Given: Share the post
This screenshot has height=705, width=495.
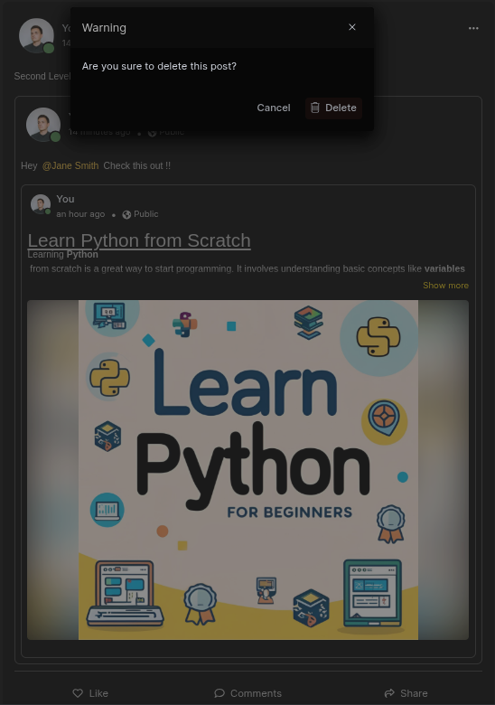Looking at the screenshot, I should pos(406,693).
